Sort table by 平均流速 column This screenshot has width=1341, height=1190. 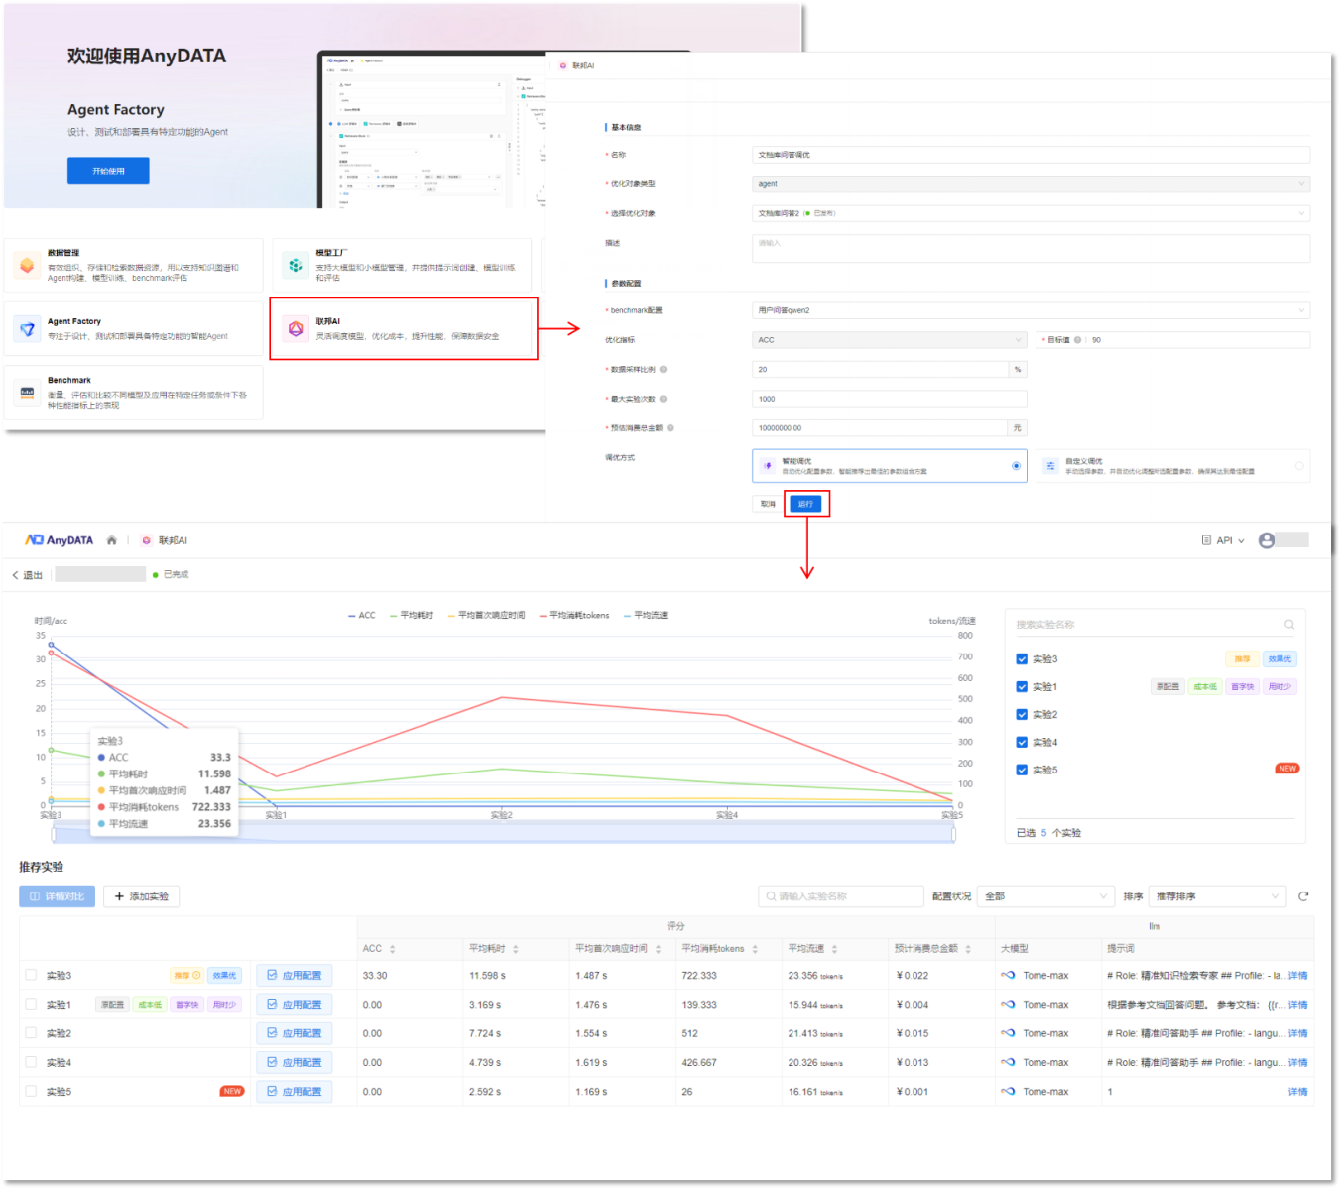click(834, 949)
